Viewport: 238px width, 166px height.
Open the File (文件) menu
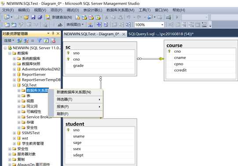click(8, 10)
